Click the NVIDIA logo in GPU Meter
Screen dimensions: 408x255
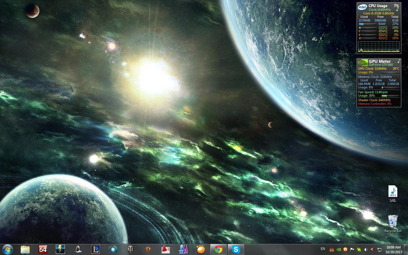[363, 63]
